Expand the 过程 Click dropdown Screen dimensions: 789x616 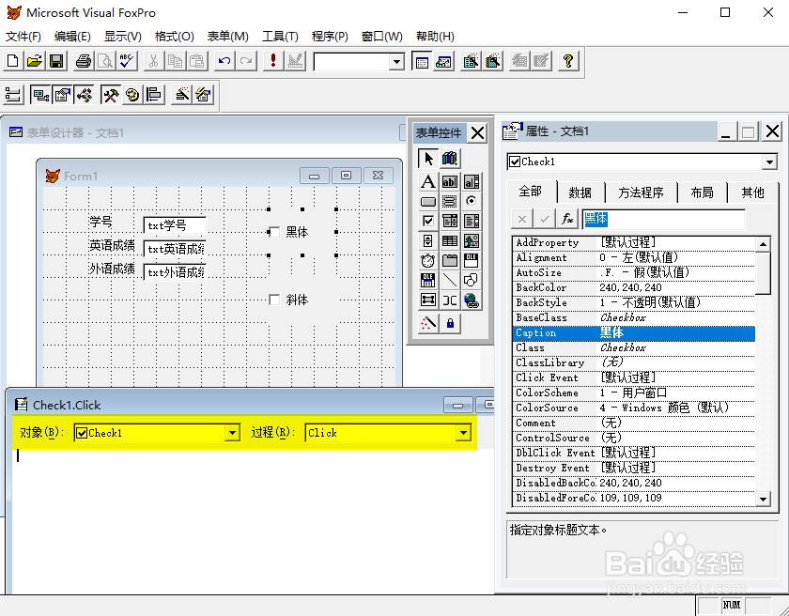(x=463, y=433)
